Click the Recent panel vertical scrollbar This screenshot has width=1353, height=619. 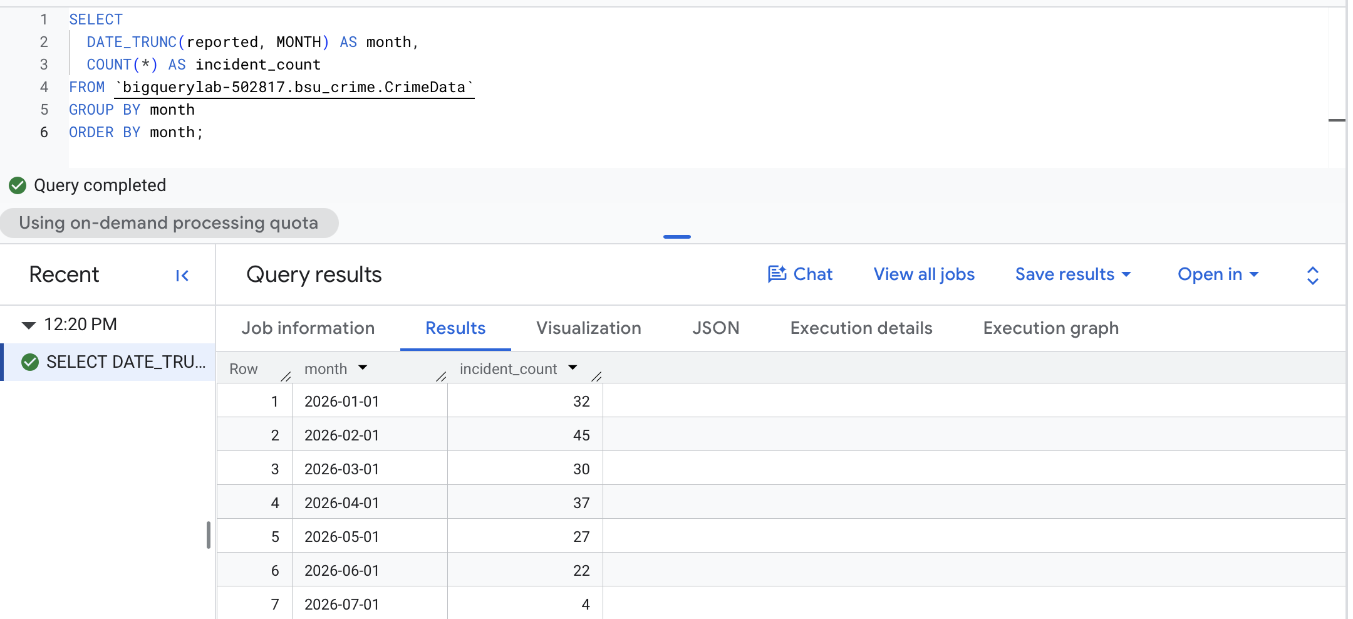209,535
